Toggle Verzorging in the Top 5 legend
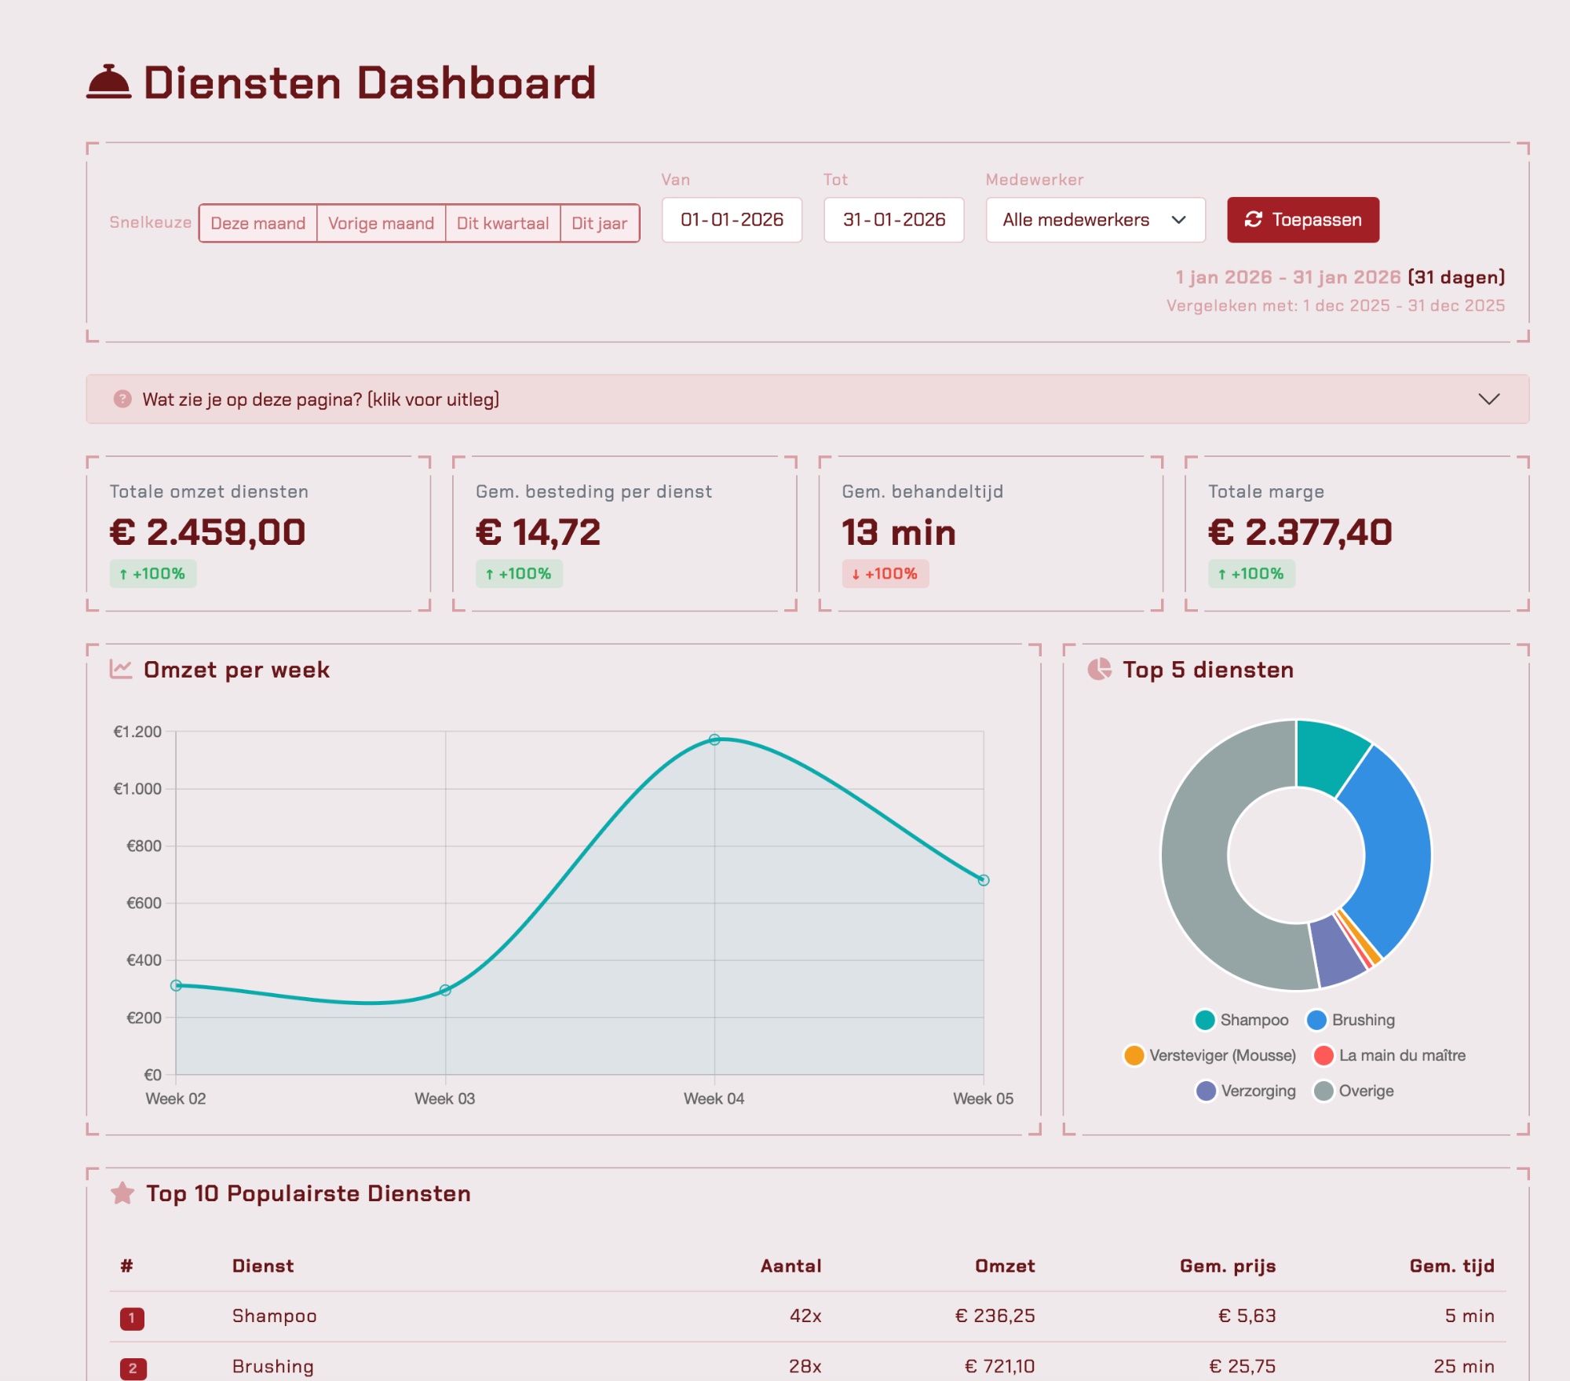The height and width of the screenshot is (1381, 1570). (x=1226, y=1090)
